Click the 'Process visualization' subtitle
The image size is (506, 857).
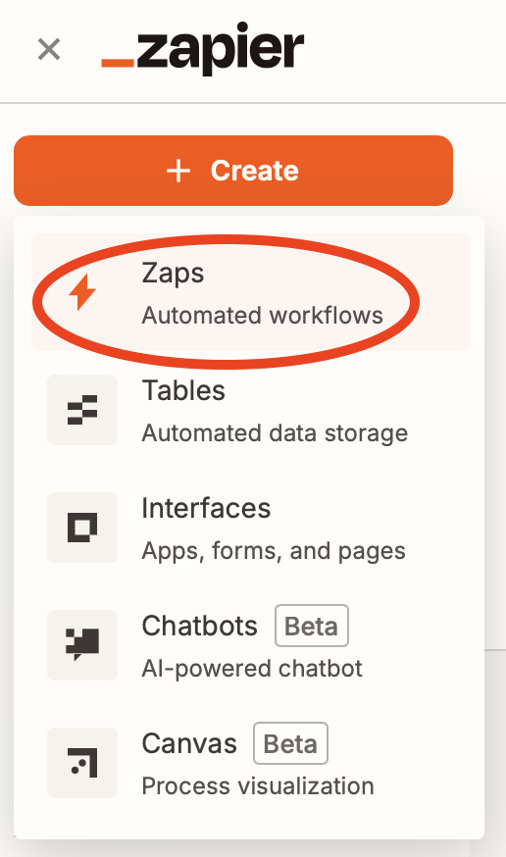click(258, 786)
